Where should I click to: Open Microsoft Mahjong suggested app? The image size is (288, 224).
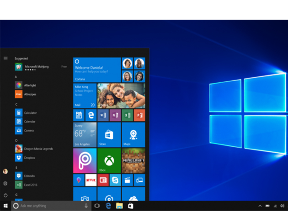click(41, 67)
